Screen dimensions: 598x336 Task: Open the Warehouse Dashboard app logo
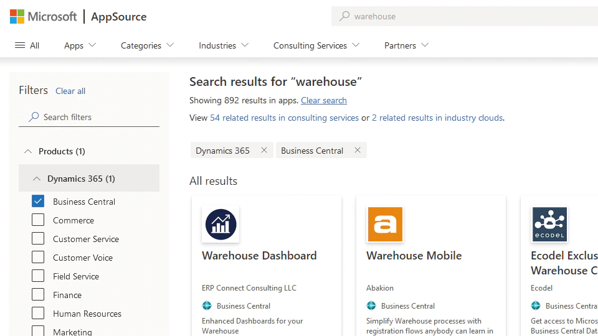pos(221,225)
